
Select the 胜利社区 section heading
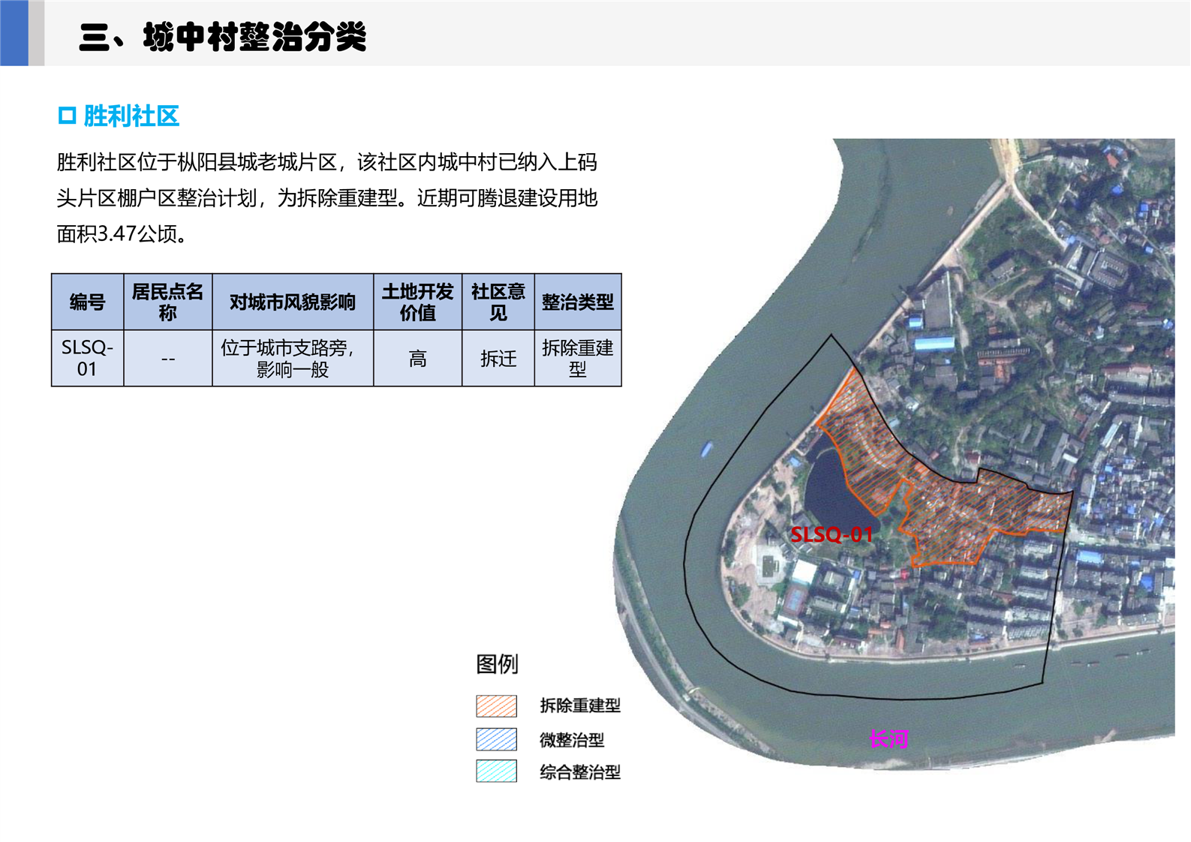131,116
